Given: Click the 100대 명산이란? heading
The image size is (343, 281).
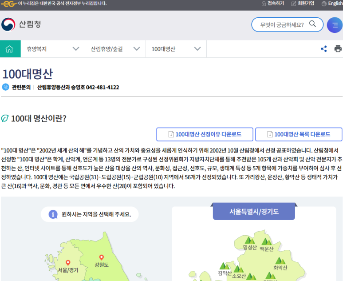Looking at the screenshot, I should coord(39,119).
